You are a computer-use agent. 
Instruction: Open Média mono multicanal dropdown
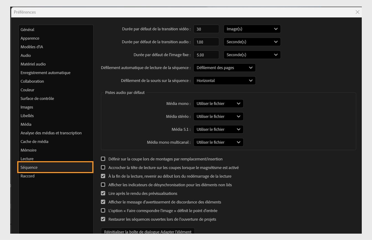(x=218, y=142)
